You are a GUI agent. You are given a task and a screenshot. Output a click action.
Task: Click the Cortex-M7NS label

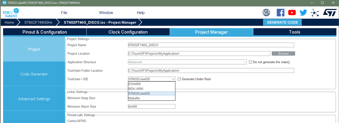pos(77,121)
